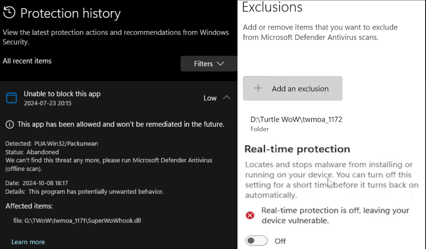Open the Learn more link
This screenshot has width=426, height=249.
(28, 242)
